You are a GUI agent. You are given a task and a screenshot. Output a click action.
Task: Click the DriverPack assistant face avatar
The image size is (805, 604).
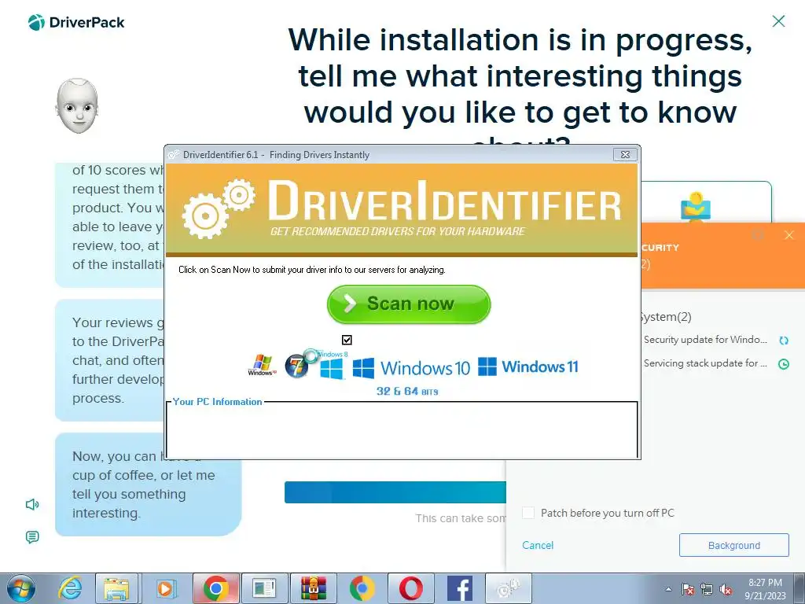[x=77, y=106]
